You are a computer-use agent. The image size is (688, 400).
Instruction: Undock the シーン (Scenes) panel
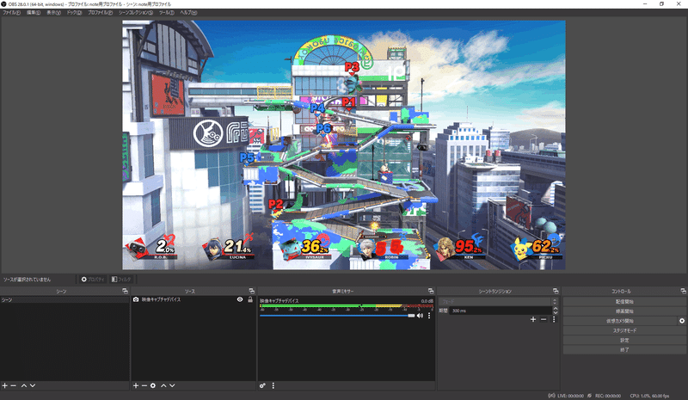(x=125, y=291)
